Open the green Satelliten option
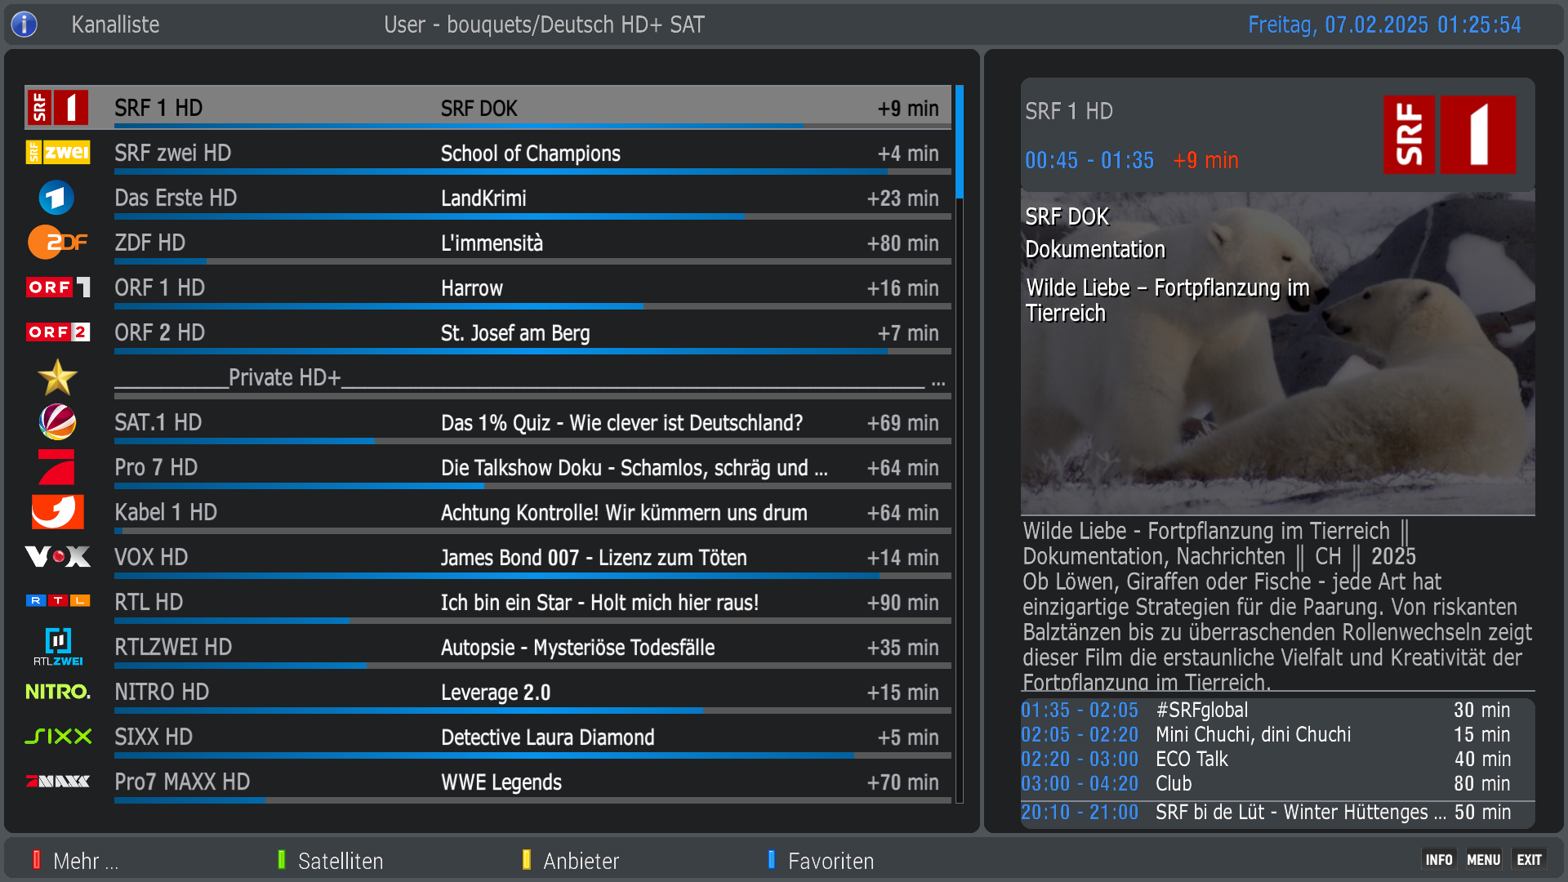Screen dimensions: 1568x882 [x=330, y=861]
